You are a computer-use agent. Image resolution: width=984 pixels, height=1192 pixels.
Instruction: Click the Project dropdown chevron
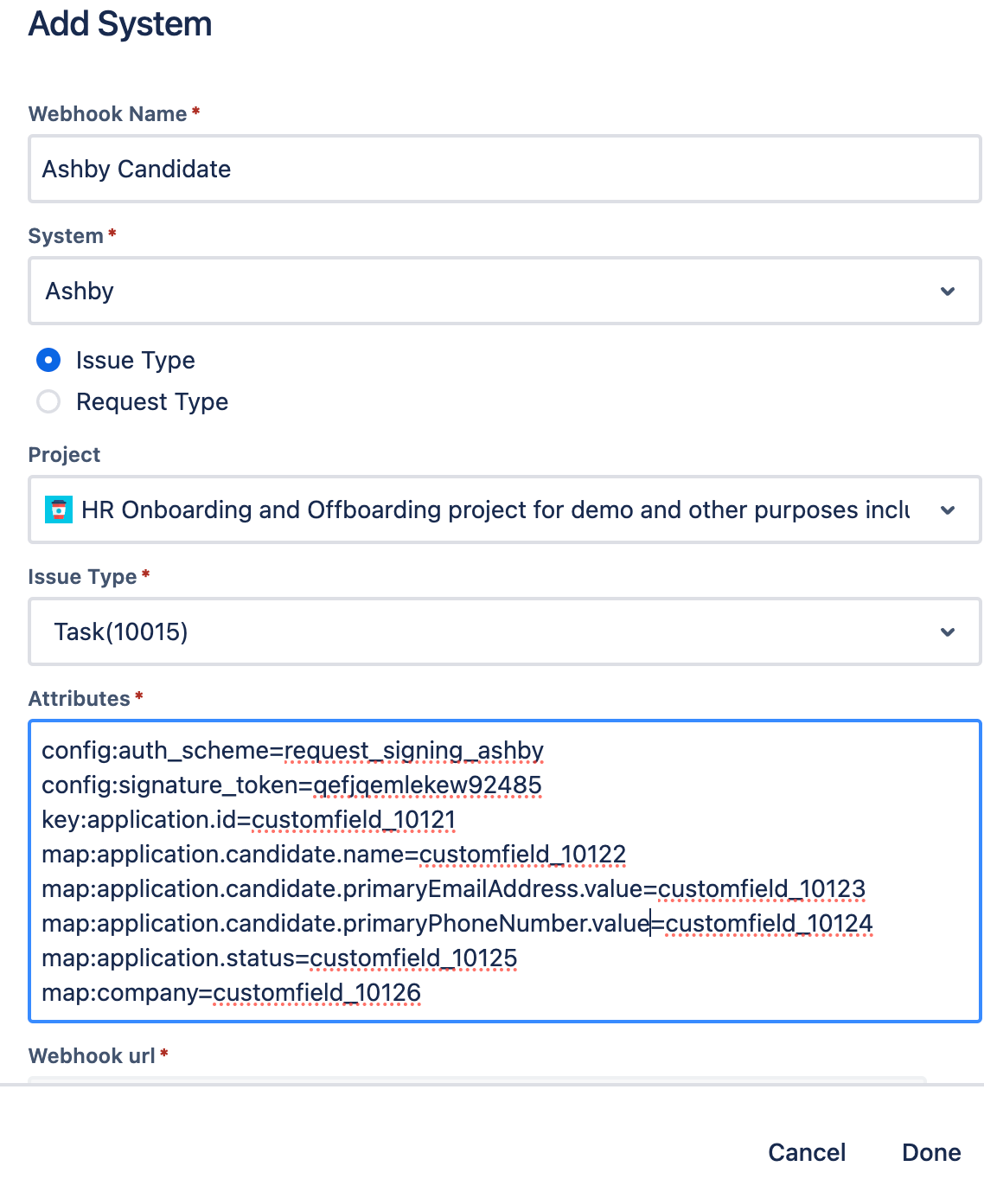(x=947, y=510)
